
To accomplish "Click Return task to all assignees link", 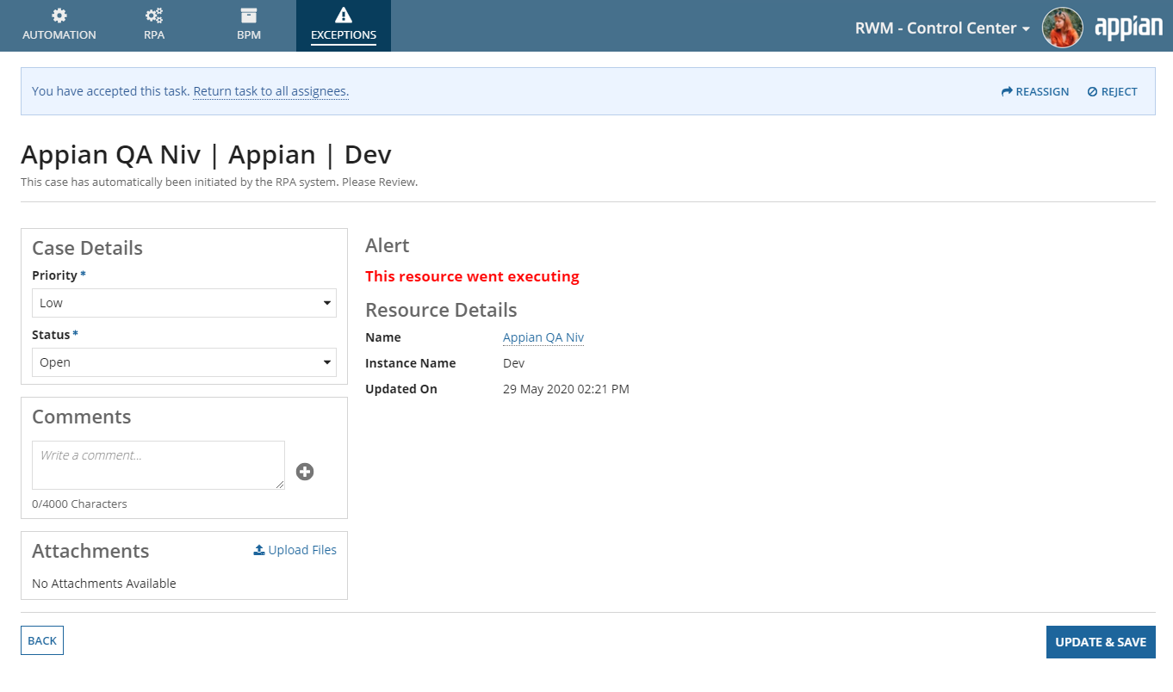I will click(270, 91).
